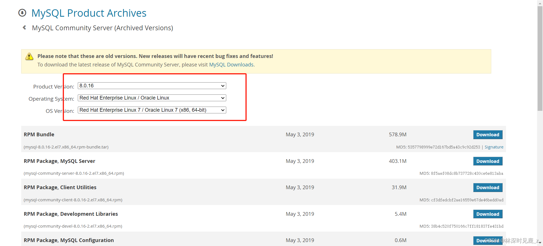
Task: Click the RPM Bundle row title
Action: pos(39,135)
